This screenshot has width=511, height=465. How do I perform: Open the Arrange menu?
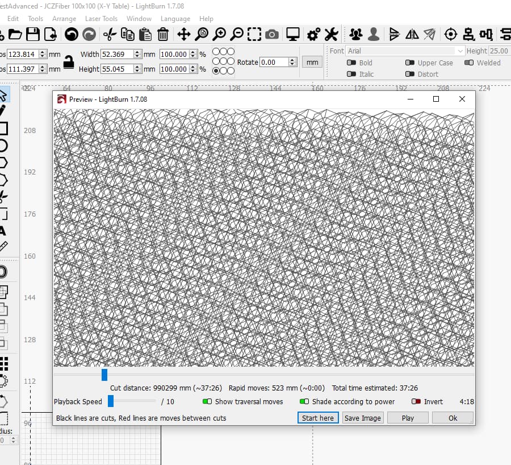(64, 18)
